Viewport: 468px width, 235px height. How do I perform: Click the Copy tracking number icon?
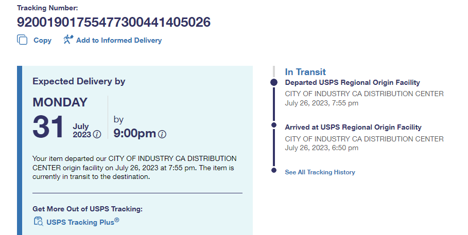pyautogui.click(x=22, y=40)
